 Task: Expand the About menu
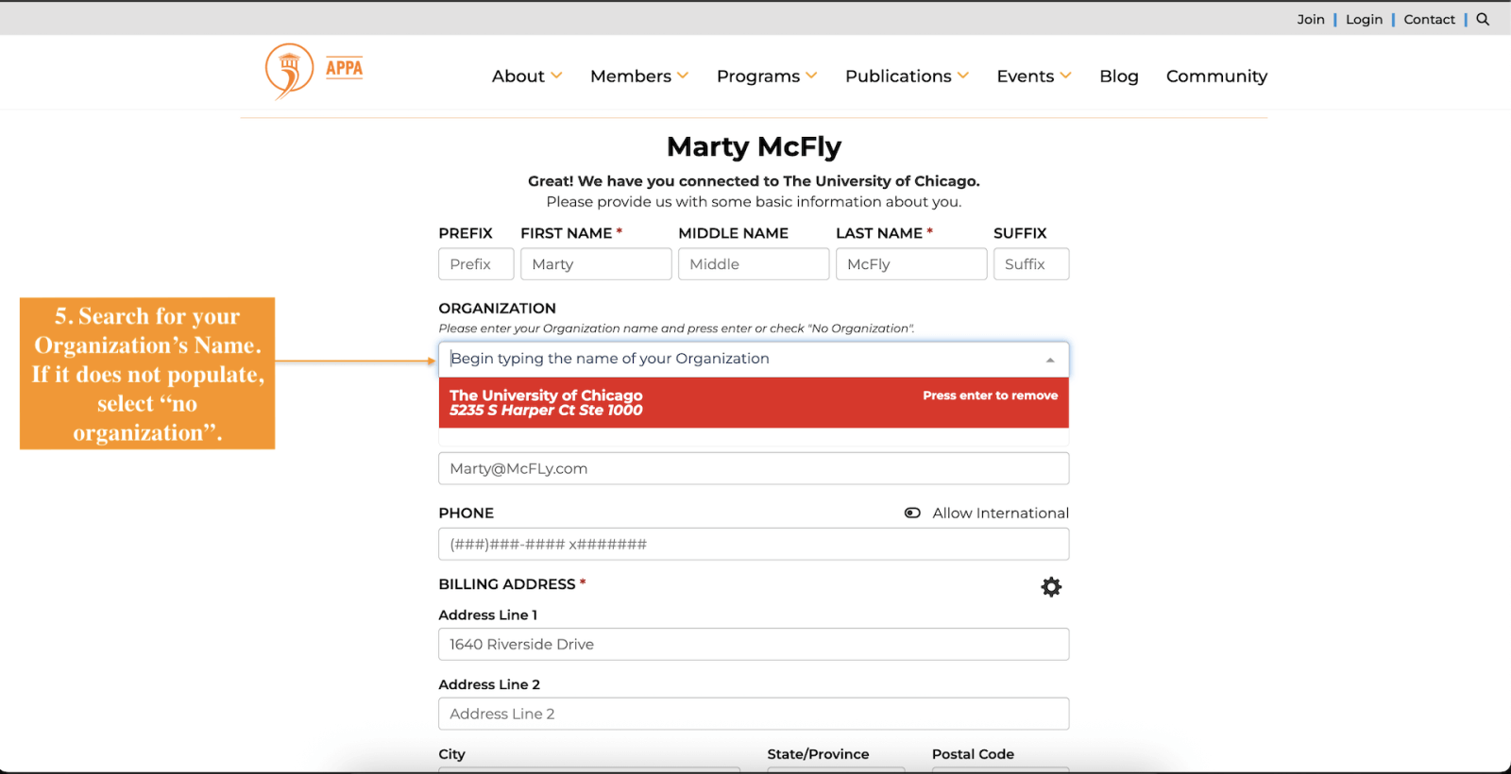526,76
